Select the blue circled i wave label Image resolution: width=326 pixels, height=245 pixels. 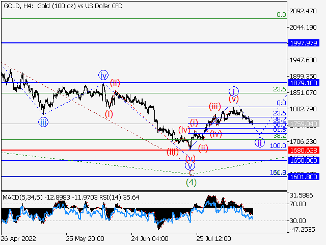click(x=234, y=91)
